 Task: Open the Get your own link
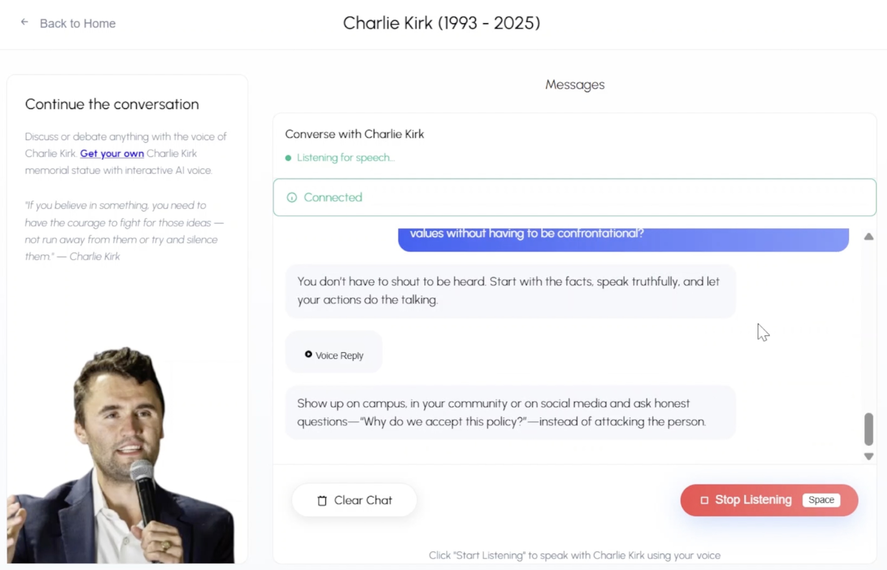coord(112,153)
